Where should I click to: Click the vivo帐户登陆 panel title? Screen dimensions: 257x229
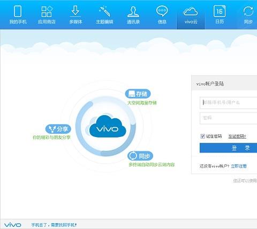coord(210,83)
